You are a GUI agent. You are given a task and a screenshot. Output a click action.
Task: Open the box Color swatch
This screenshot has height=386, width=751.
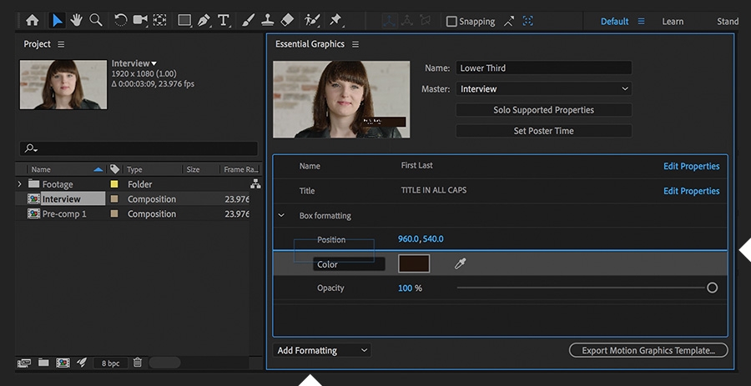414,263
